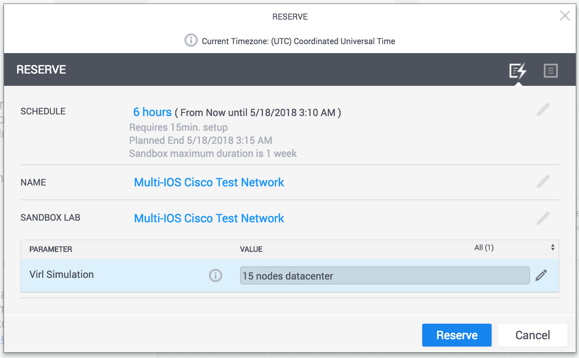Edit the Virl Simulation value pencil
Screen dimensions: 579x358
pyautogui.click(x=541, y=275)
